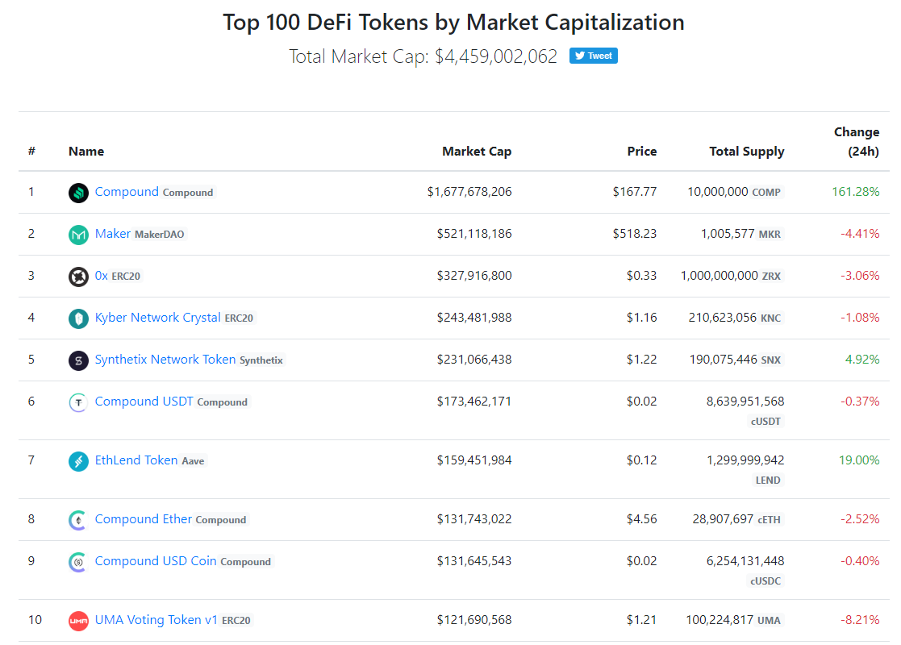Click the Synthetix Network Token logo icon

coord(78,360)
